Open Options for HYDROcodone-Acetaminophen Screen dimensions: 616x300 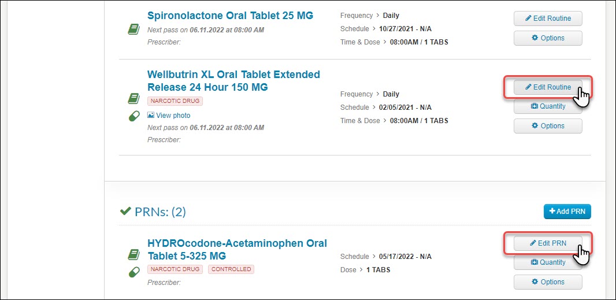click(x=548, y=282)
